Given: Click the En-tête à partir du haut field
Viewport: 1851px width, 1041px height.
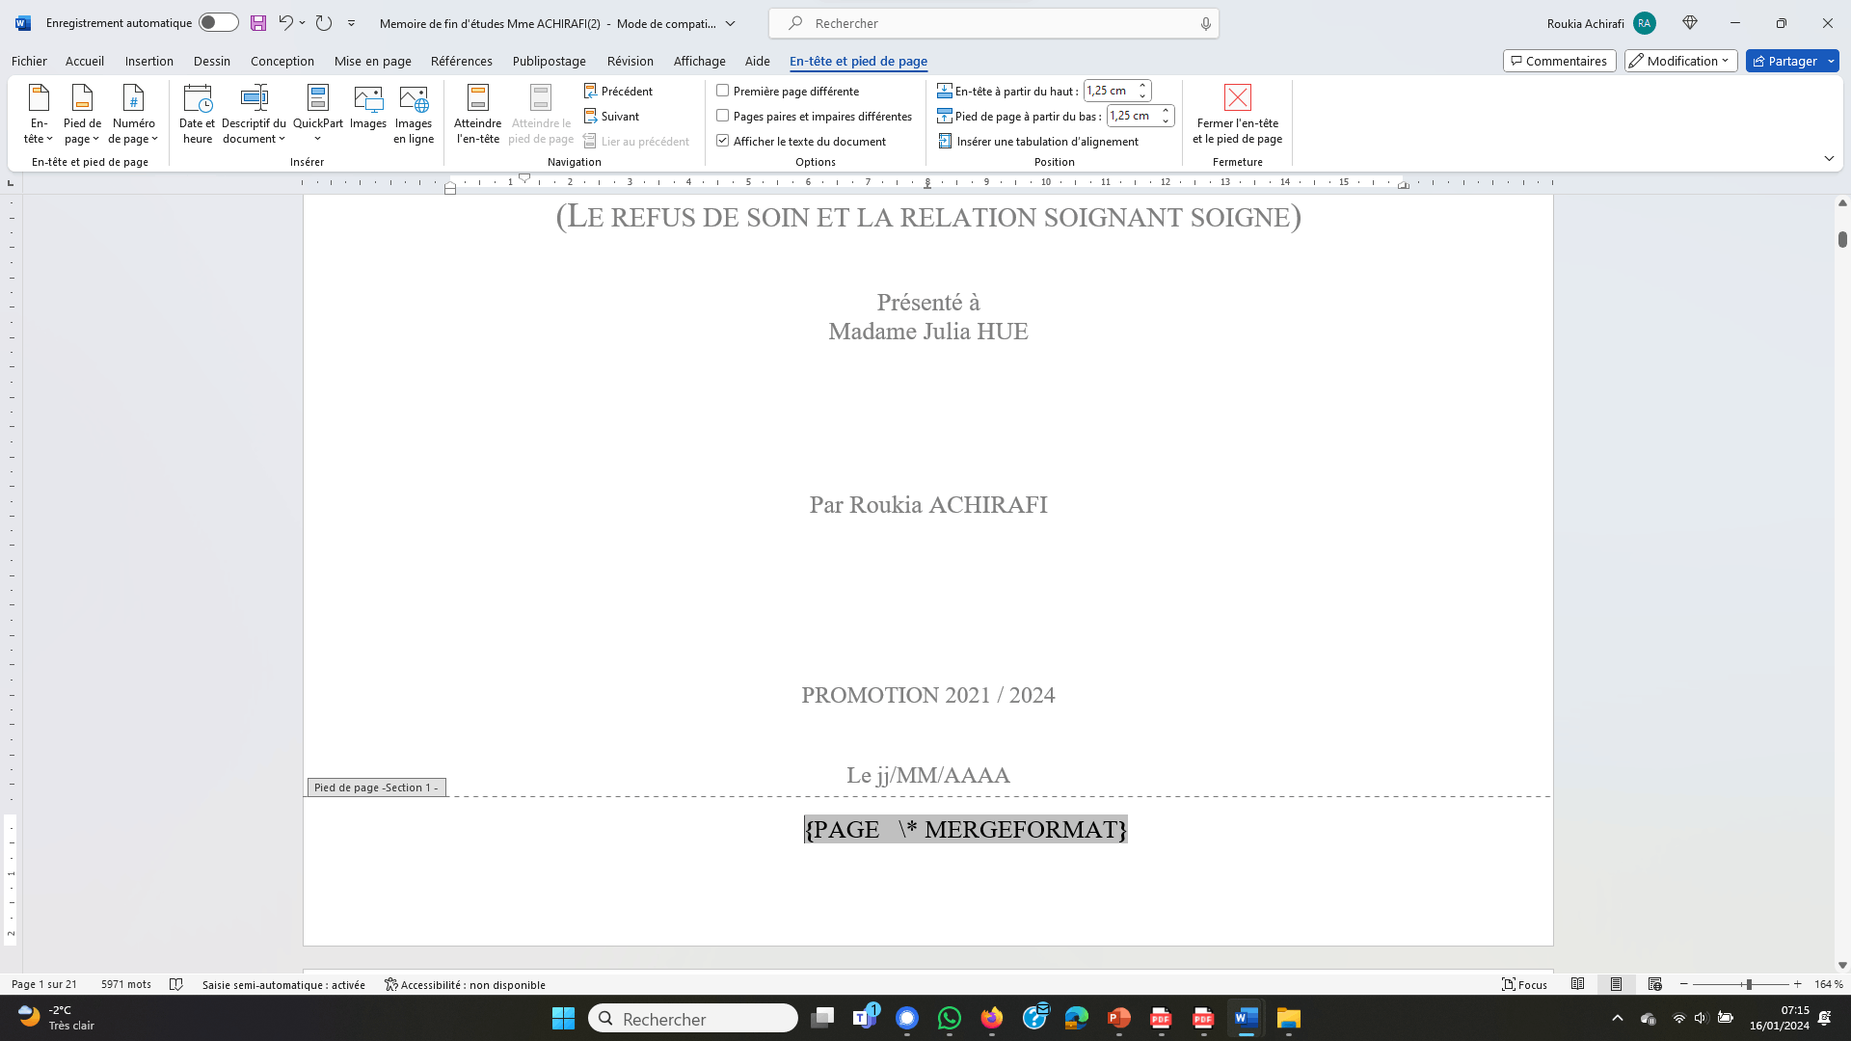Looking at the screenshot, I should pos(1110,91).
